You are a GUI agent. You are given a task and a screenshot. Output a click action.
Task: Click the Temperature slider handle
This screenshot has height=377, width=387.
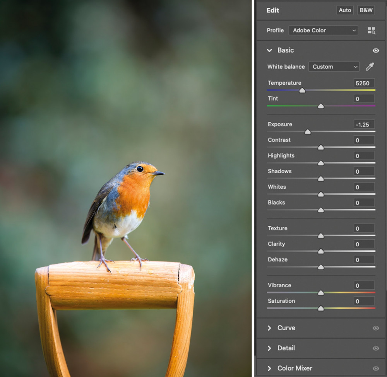coord(302,90)
